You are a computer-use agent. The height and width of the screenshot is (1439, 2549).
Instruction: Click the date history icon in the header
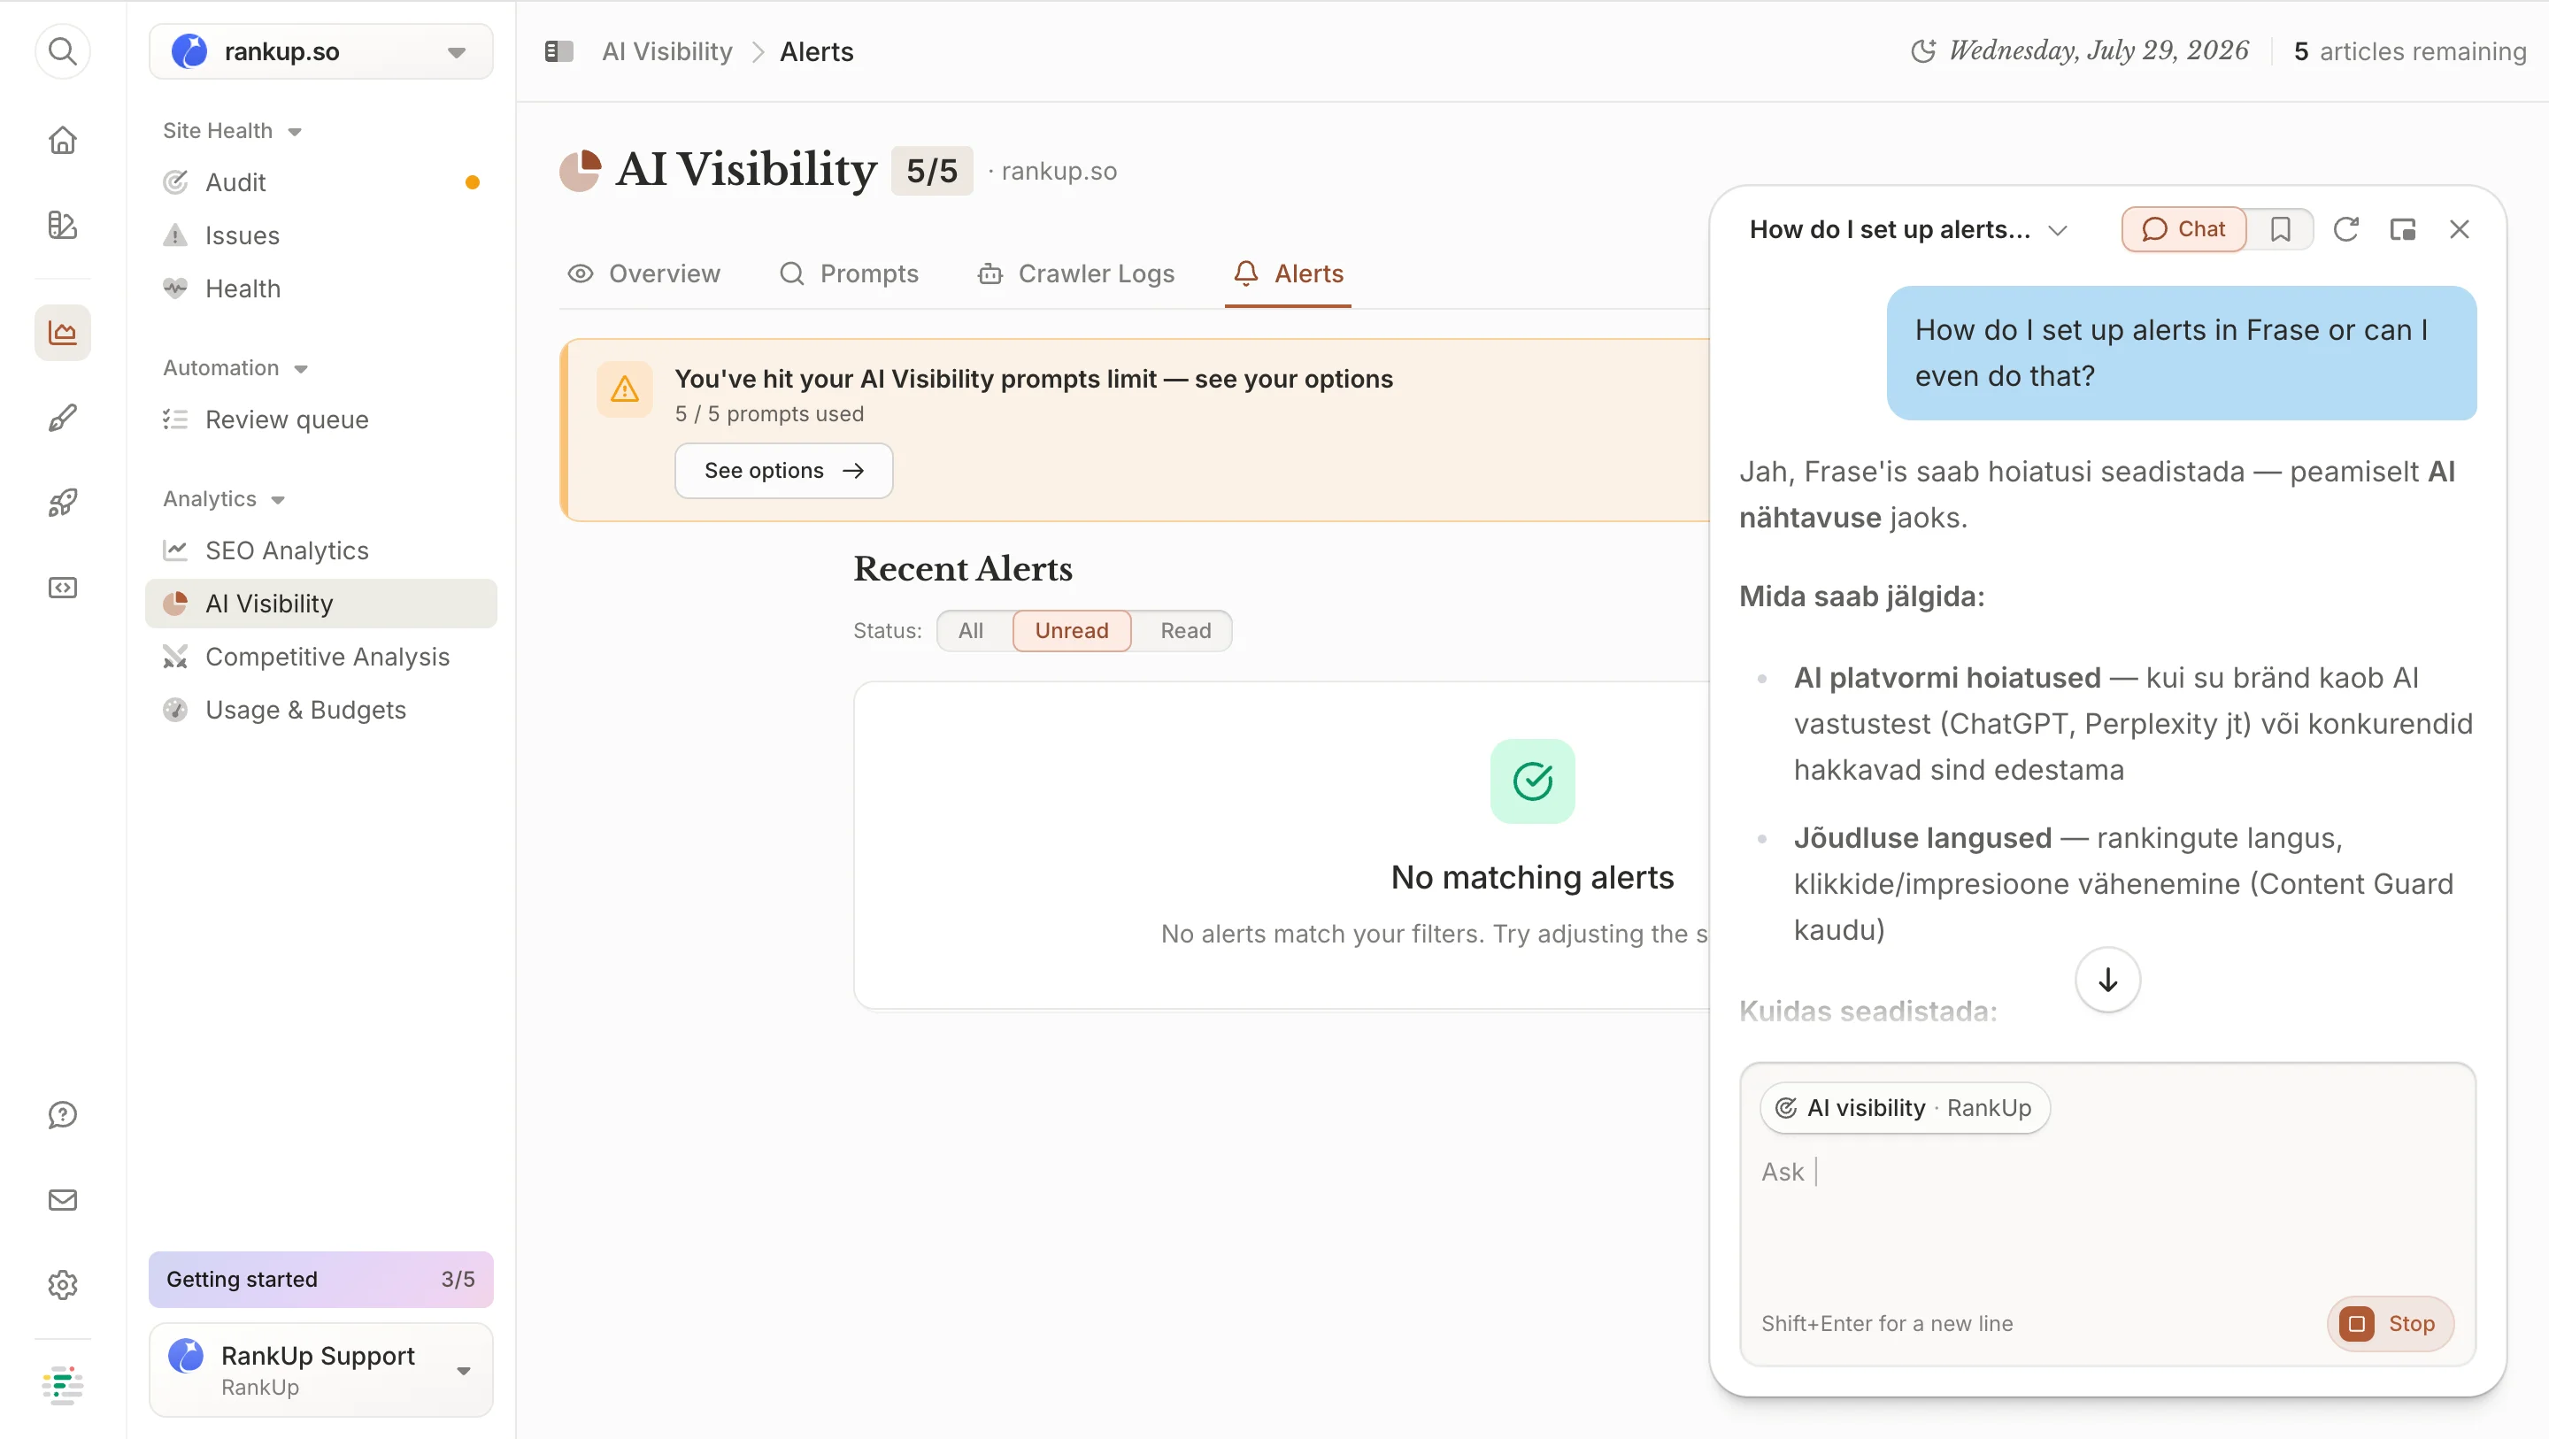pos(1922,51)
